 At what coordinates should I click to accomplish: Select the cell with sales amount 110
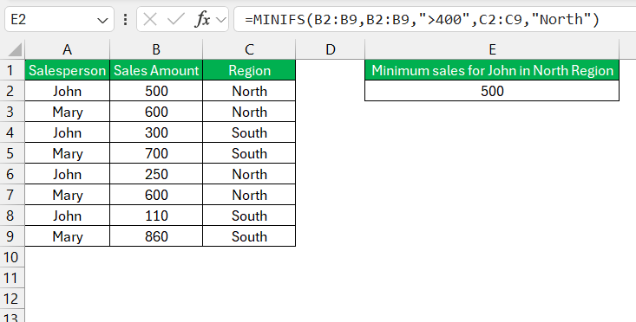click(x=156, y=216)
